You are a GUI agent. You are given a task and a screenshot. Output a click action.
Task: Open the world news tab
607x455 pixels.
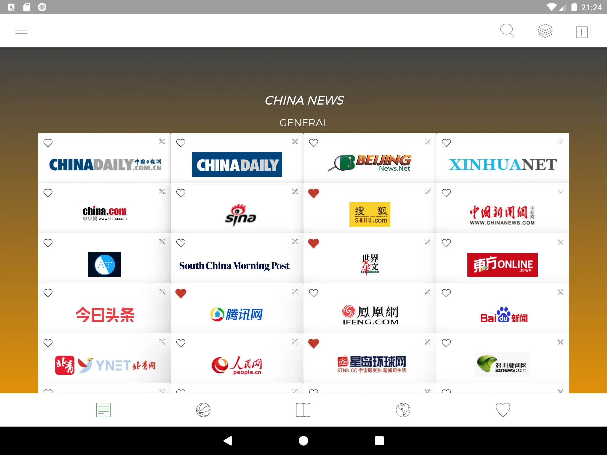(403, 410)
